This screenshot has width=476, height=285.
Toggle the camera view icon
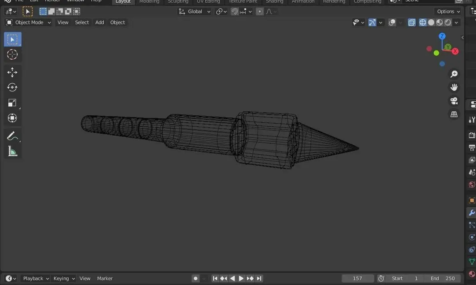click(454, 101)
